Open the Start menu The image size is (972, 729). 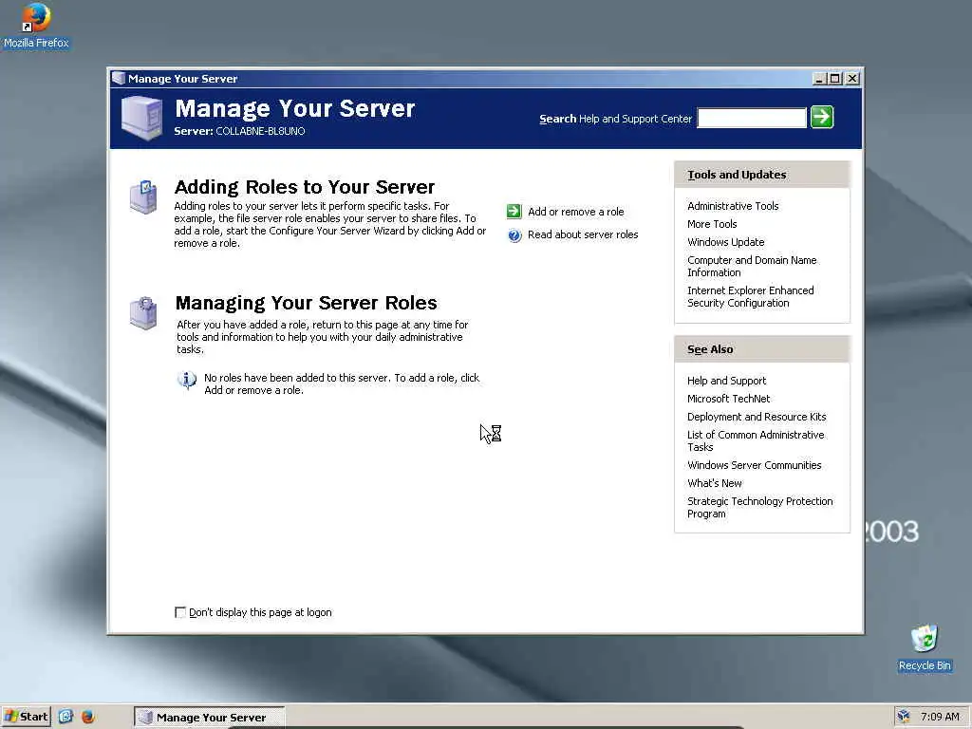pyautogui.click(x=26, y=717)
